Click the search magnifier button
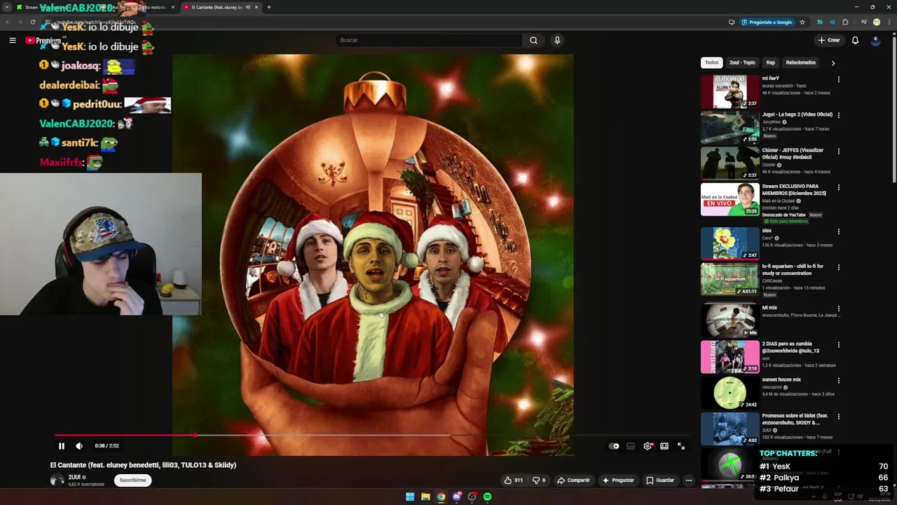This screenshot has width=897, height=505. tap(533, 40)
